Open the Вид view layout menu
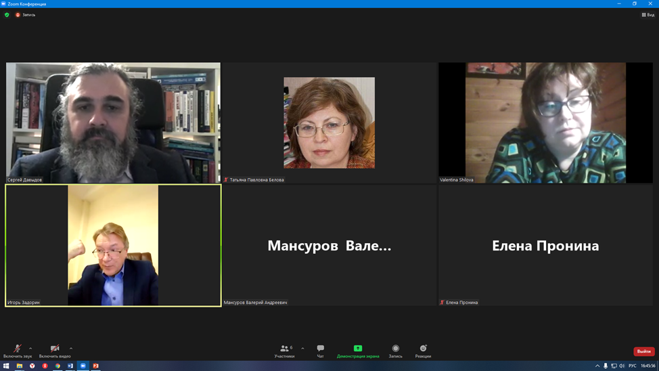This screenshot has width=659, height=371. [x=647, y=15]
